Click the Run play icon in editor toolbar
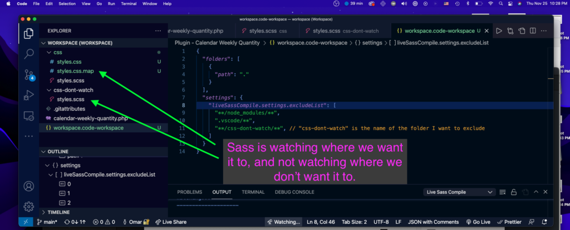 point(499,31)
